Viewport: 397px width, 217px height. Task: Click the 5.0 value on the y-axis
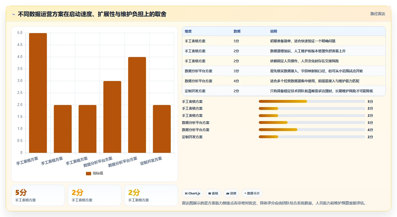(x=20, y=33)
